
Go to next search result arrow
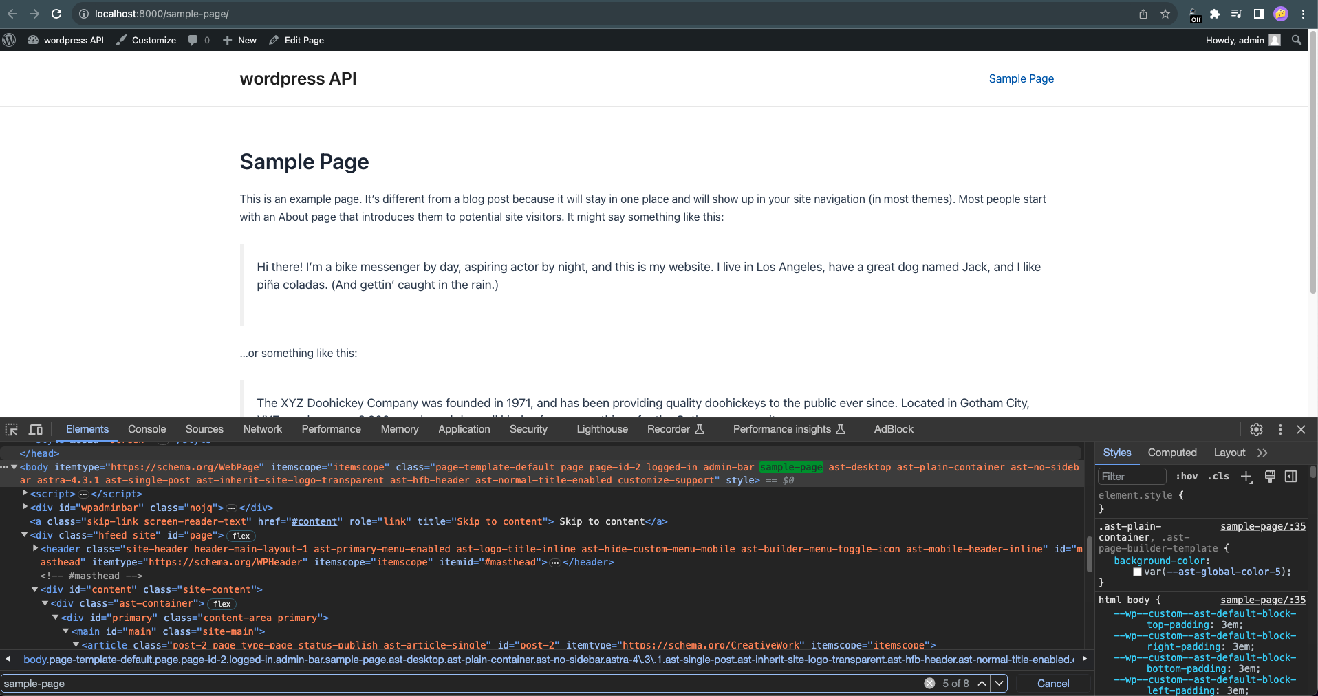pyautogui.click(x=1000, y=683)
